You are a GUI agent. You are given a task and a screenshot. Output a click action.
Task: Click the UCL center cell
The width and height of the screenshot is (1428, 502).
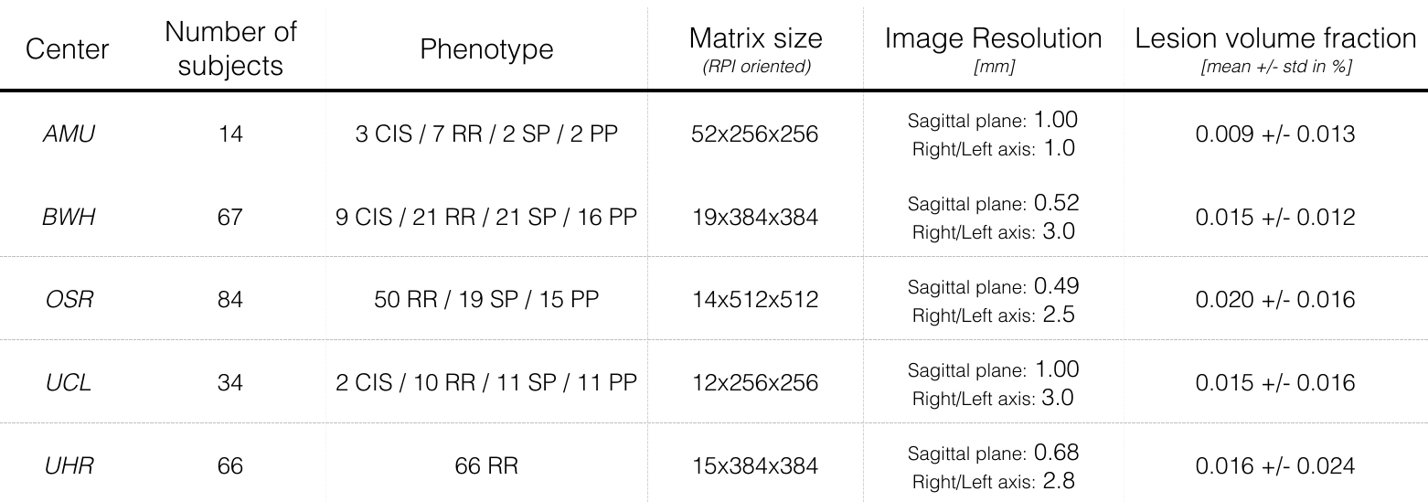pyautogui.click(x=67, y=383)
